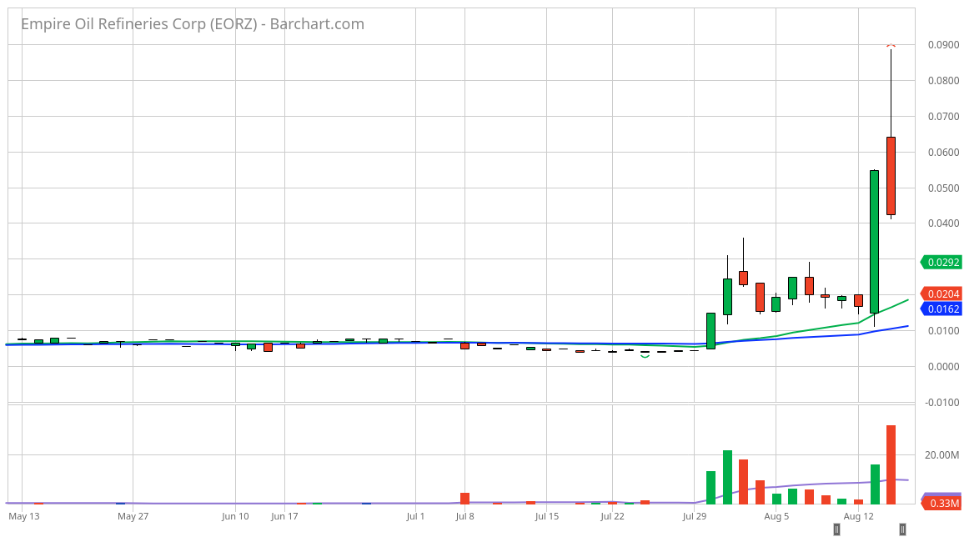Click the red 0.33M volume tag
The height and width of the screenshot is (542, 964).
point(941,504)
